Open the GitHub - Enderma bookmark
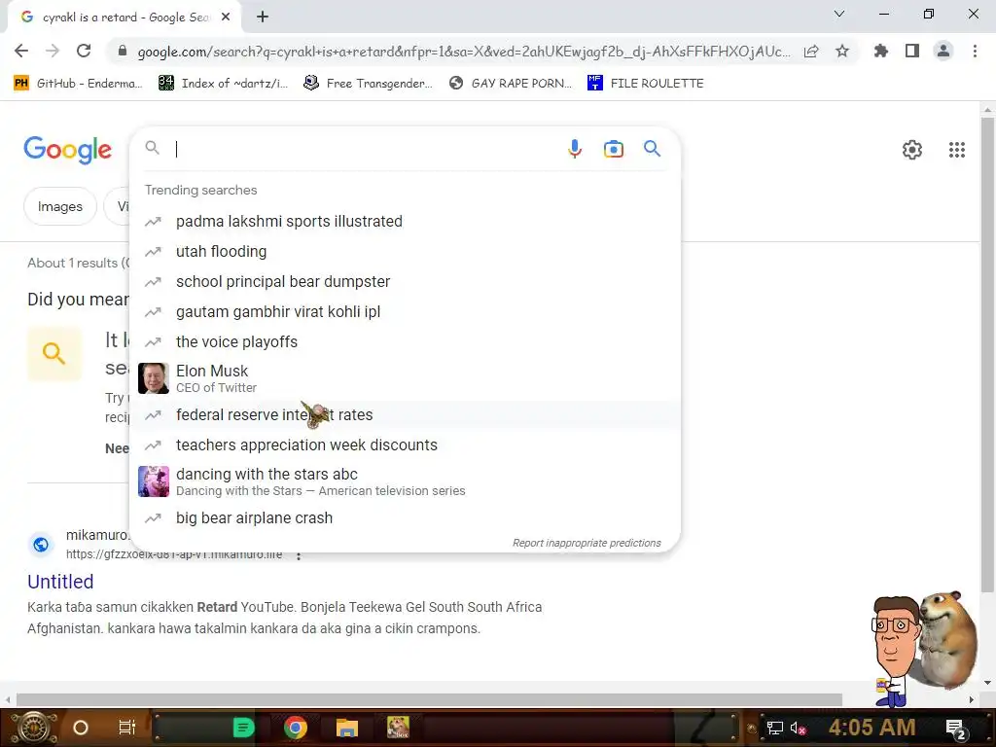 [78, 84]
